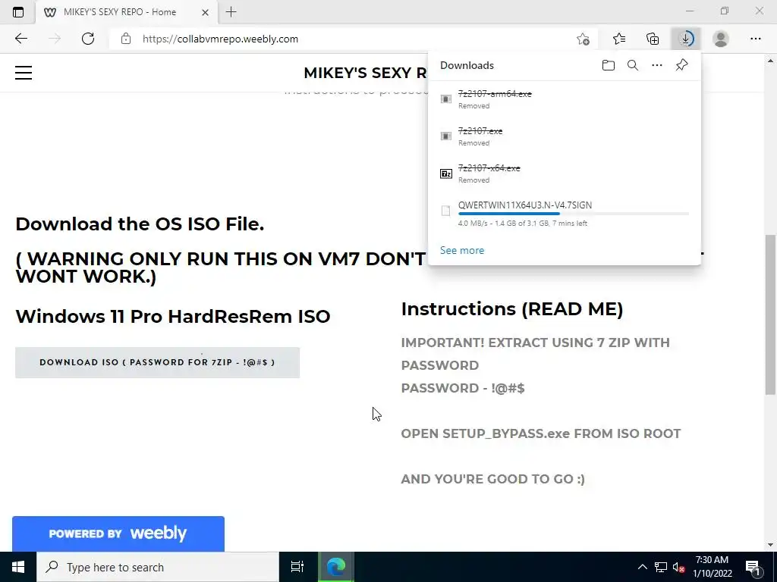Screen dimensions: 777x582
Task: Click the muted volume tray icon
Action: (679, 567)
